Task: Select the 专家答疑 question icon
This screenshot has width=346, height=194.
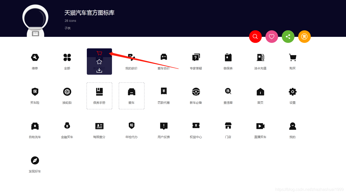Action: click(196, 57)
